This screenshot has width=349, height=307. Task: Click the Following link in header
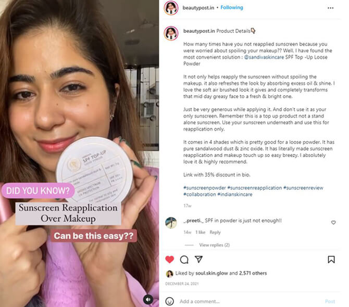pyautogui.click(x=232, y=8)
